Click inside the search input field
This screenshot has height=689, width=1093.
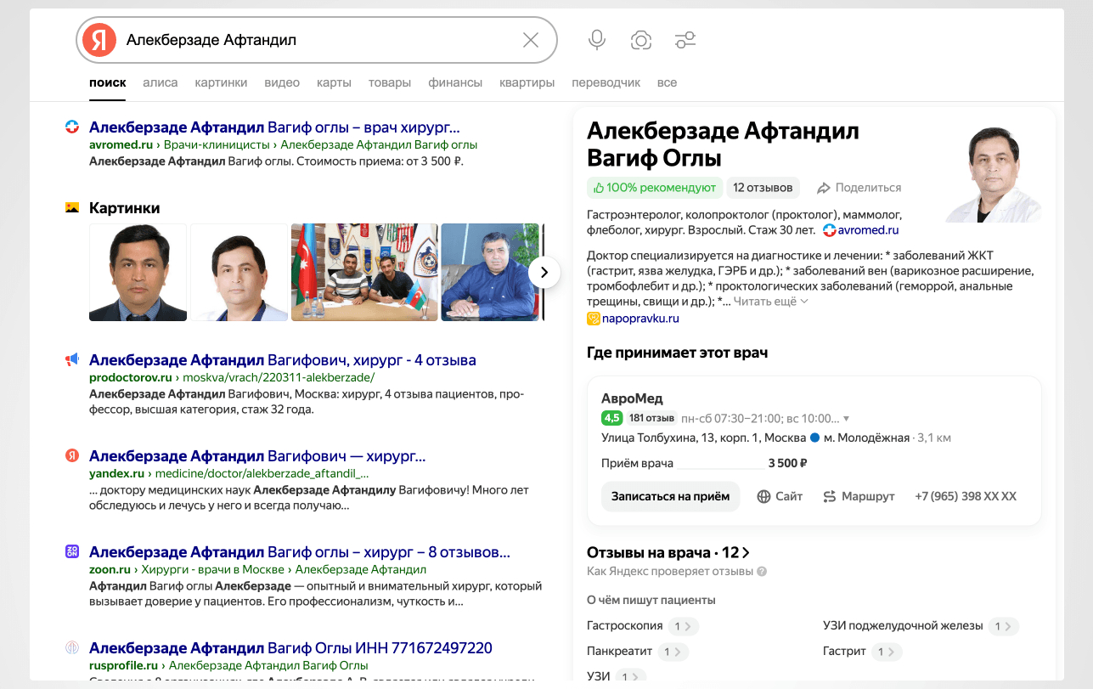(318, 40)
